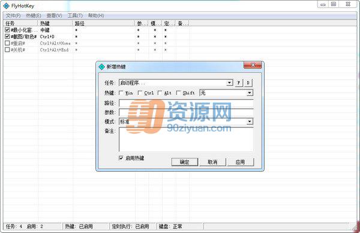Sort by the 路径 column header
This screenshot has width=360, height=233.
click(x=104, y=23)
